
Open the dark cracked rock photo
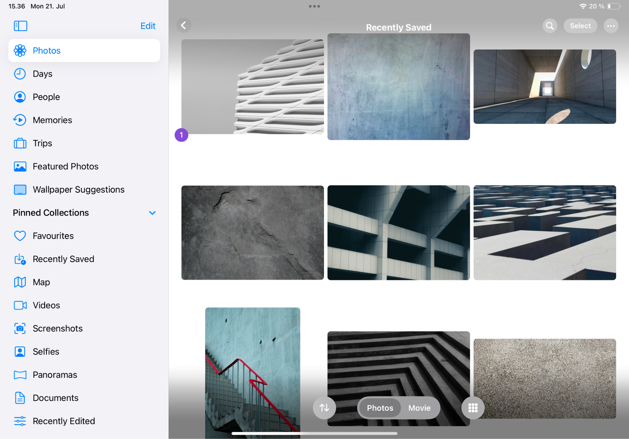(x=252, y=233)
